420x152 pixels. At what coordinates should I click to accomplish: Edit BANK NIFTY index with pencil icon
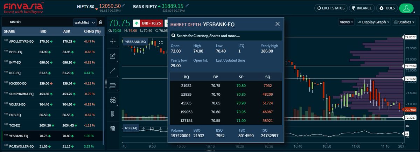[x=188, y=6]
